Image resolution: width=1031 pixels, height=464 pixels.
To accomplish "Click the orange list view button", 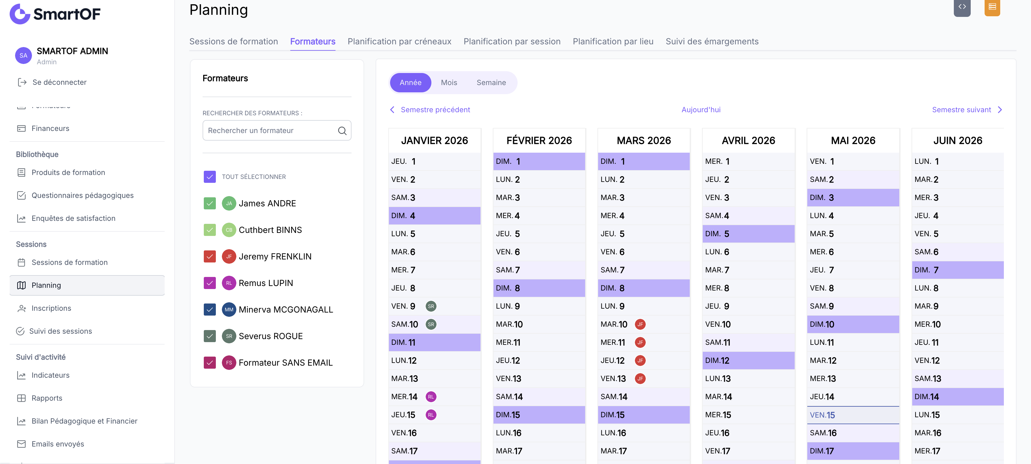I will tap(992, 7).
